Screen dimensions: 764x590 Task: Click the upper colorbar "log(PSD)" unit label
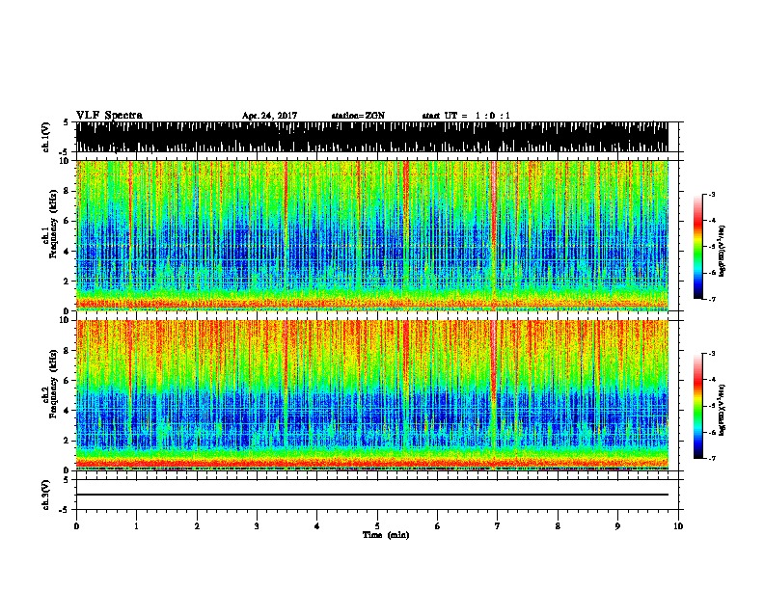point(722,252)
